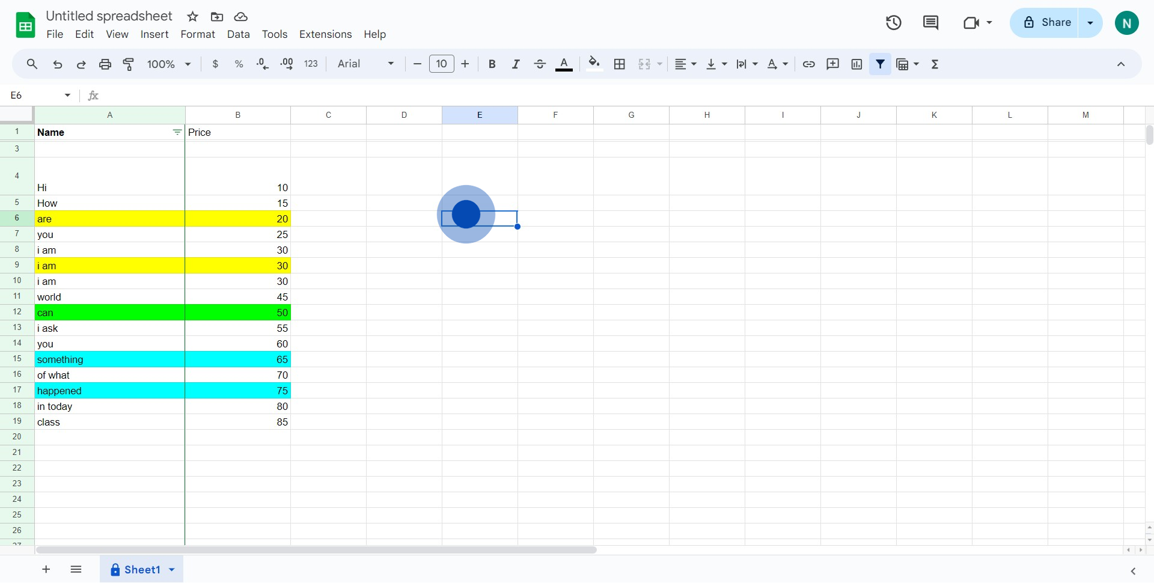Expand the 100% zoom dropdown

pyautogui.click(x=169, y=64)
